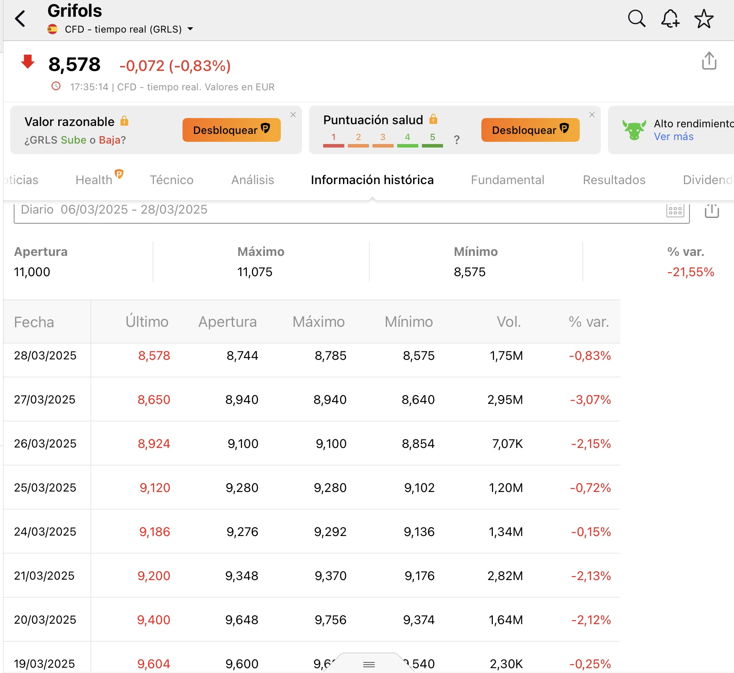Select the 27/03/2025 table row
The width and height of the screenshot is (734, 673).
[312, 399]
